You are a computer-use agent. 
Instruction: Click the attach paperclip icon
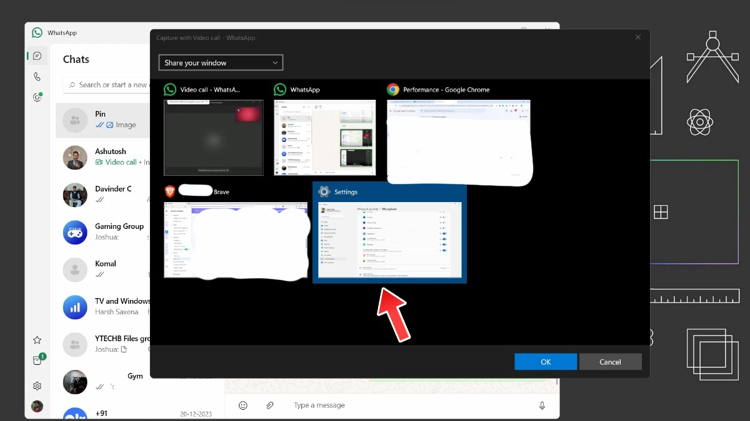(x=270, y=405)
